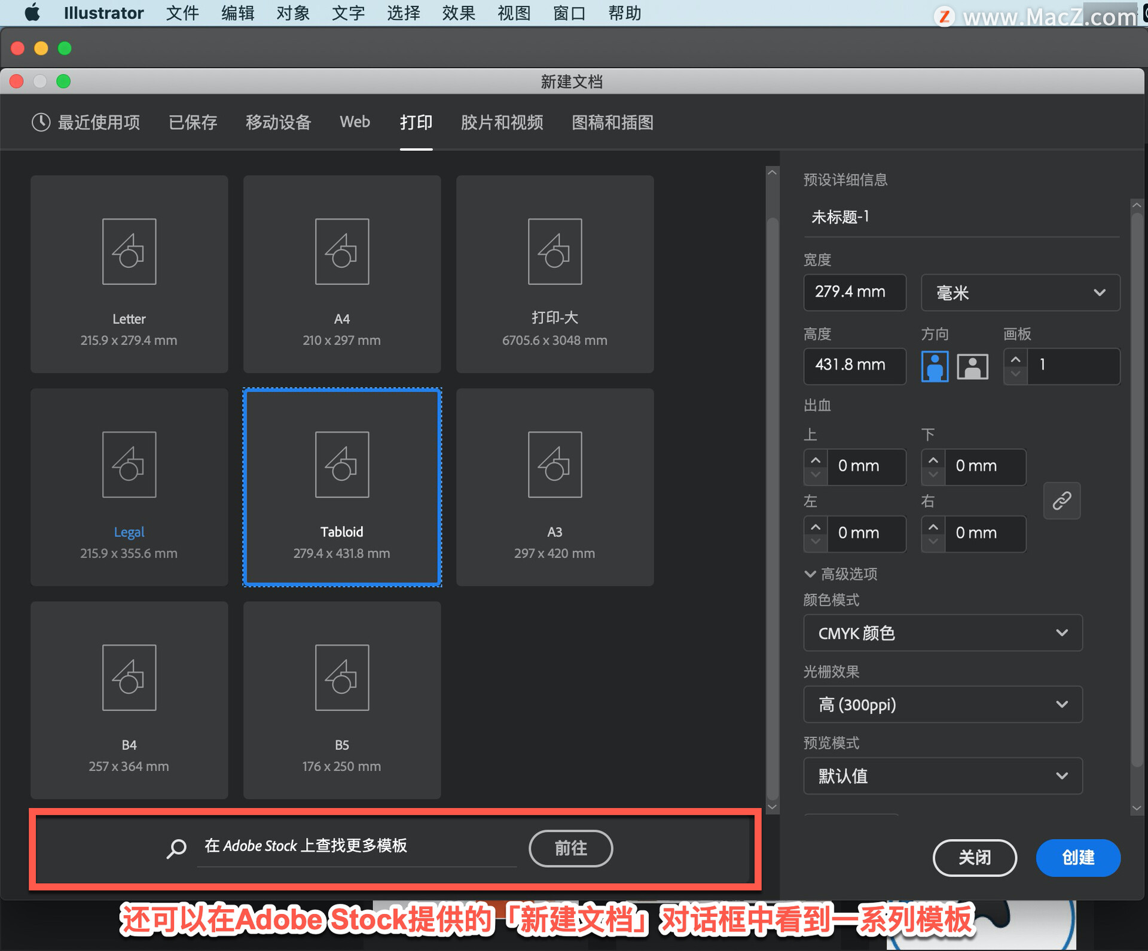The width and height of the screenshot is (1148, 951).
Task: Increase the artboard count stepper
Action: 1015,359
